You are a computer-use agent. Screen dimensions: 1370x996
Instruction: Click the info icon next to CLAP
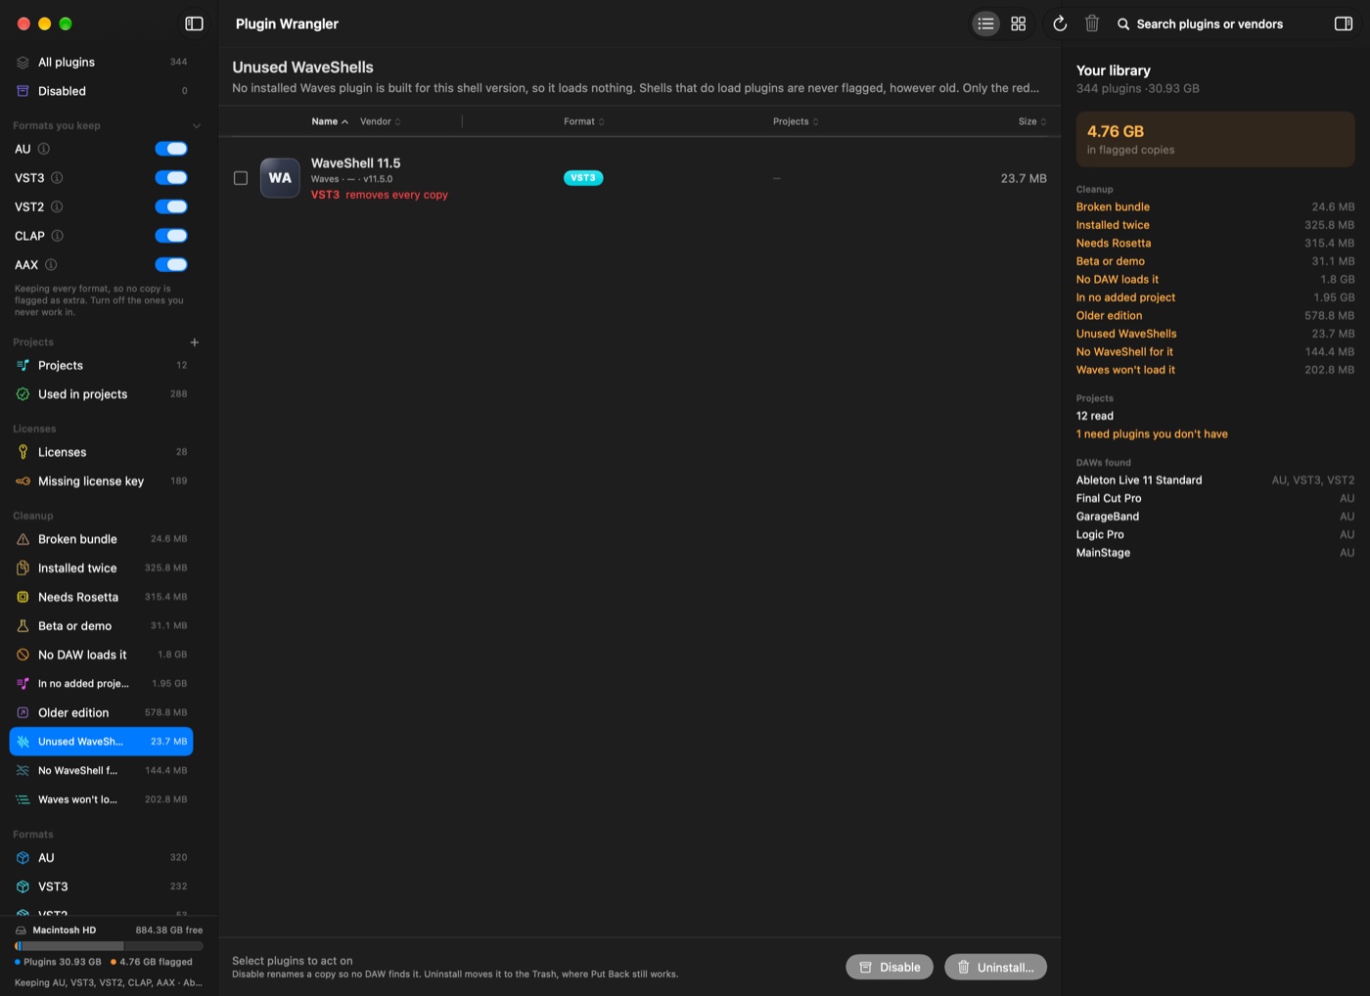pyautogui.click(x=57, y=236)
